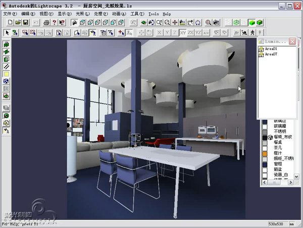
Task: Click materials list scroll left arrow
Action: pos(265,183)
